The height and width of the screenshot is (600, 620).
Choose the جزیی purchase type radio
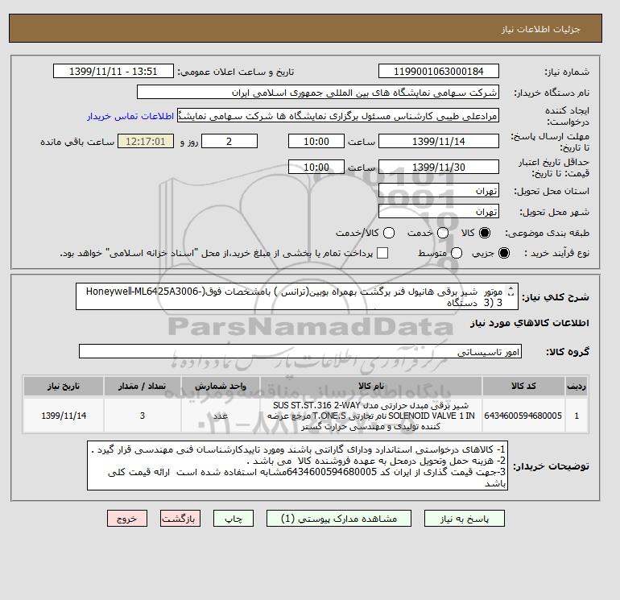tap(504, 253)
